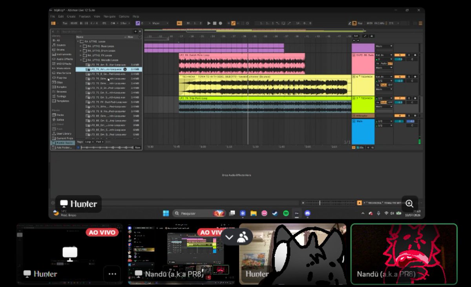This screenshot has width=471, height=287.
Task: Open the Instruments category in browser
Action: [x=62, y=54]
